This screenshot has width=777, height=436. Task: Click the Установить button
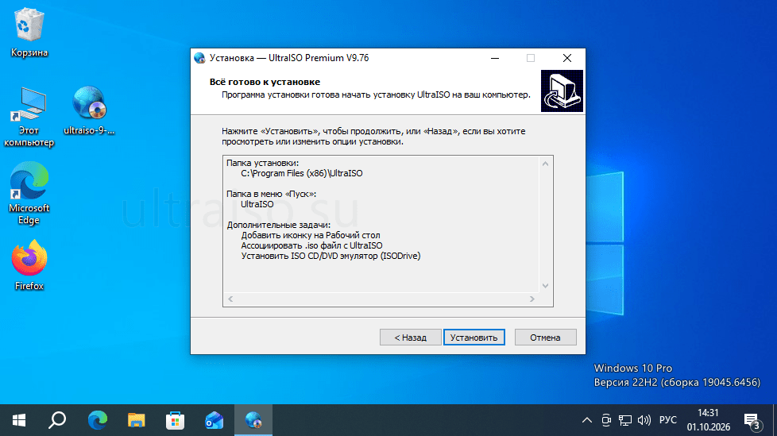tap(474, 338)
